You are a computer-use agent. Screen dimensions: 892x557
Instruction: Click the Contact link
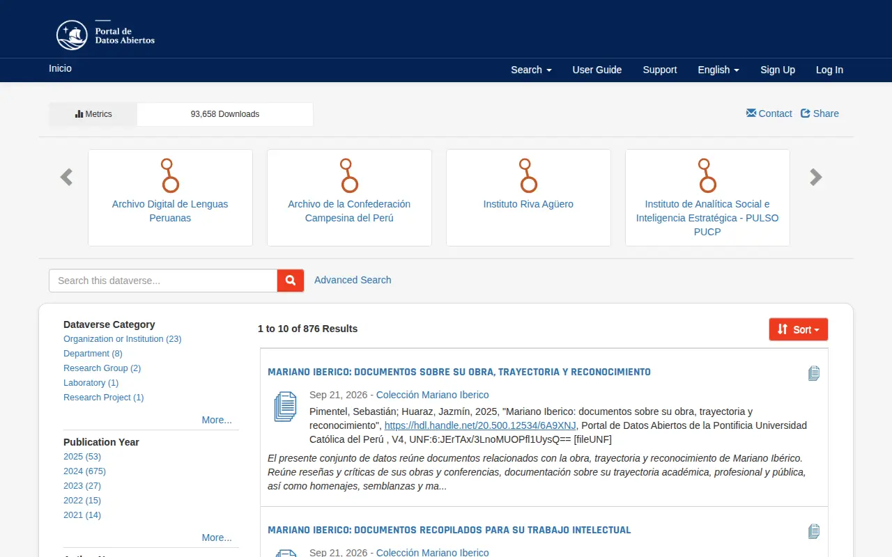click(x=769, y=113)
